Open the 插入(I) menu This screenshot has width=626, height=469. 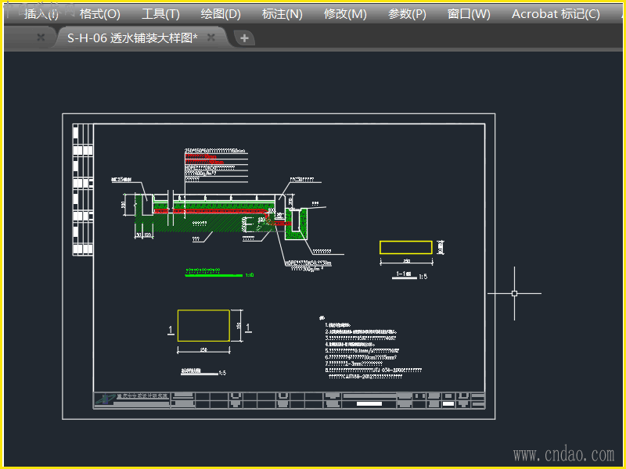pos(41,14)
